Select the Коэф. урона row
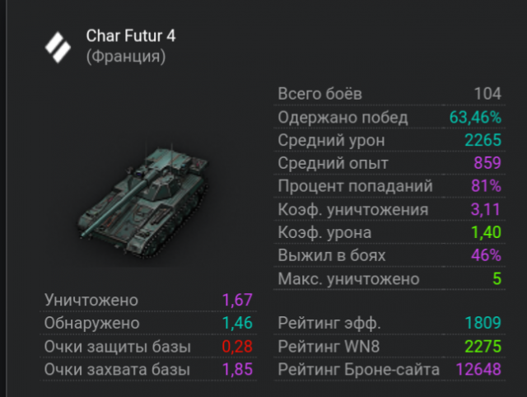The height and width of the screenshot is (397, 527). point(389,233)
